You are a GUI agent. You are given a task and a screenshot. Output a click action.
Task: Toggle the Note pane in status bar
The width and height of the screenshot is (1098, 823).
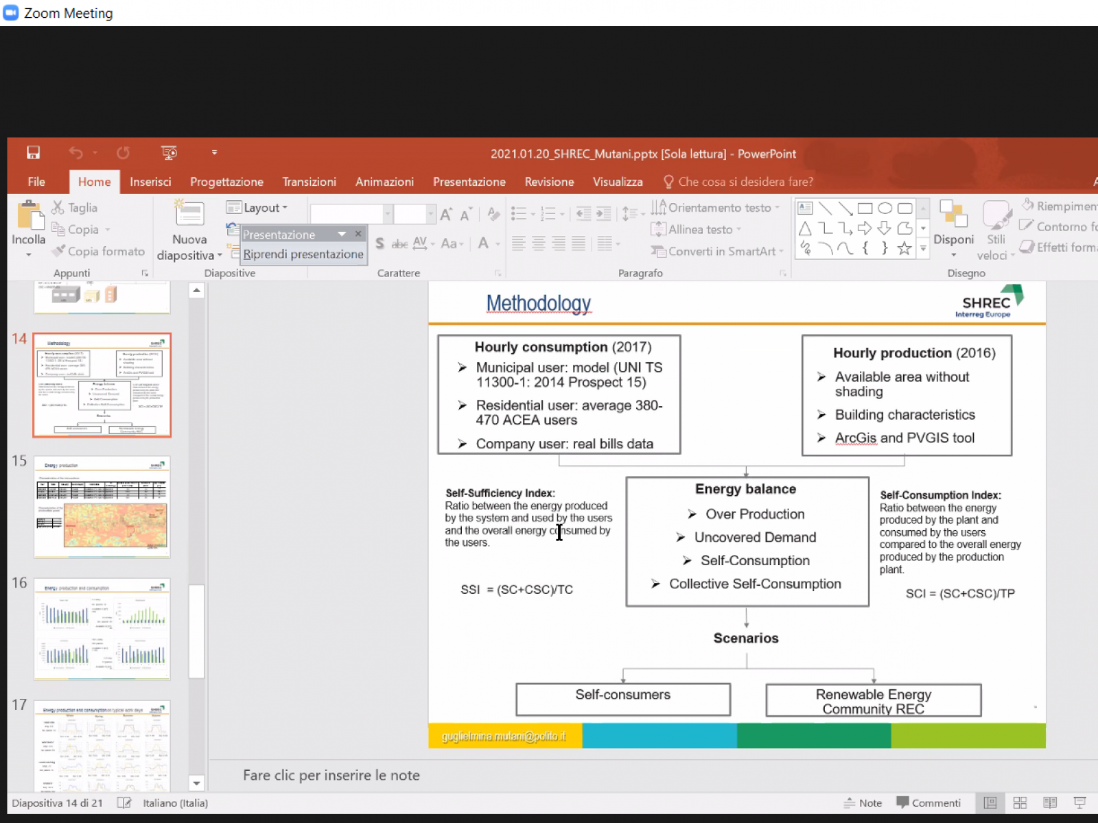863,802
